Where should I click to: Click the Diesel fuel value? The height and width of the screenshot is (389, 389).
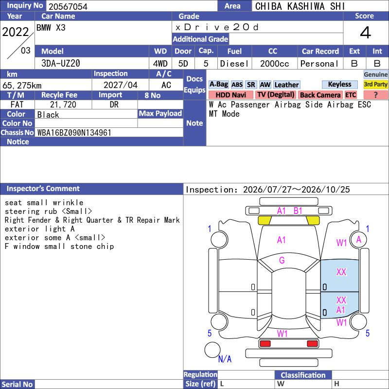(234, 64)
